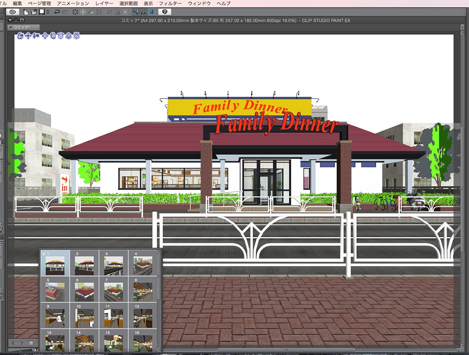Click the next arrow on object launcher
The image size is (469, 355).
coord(22,342)
